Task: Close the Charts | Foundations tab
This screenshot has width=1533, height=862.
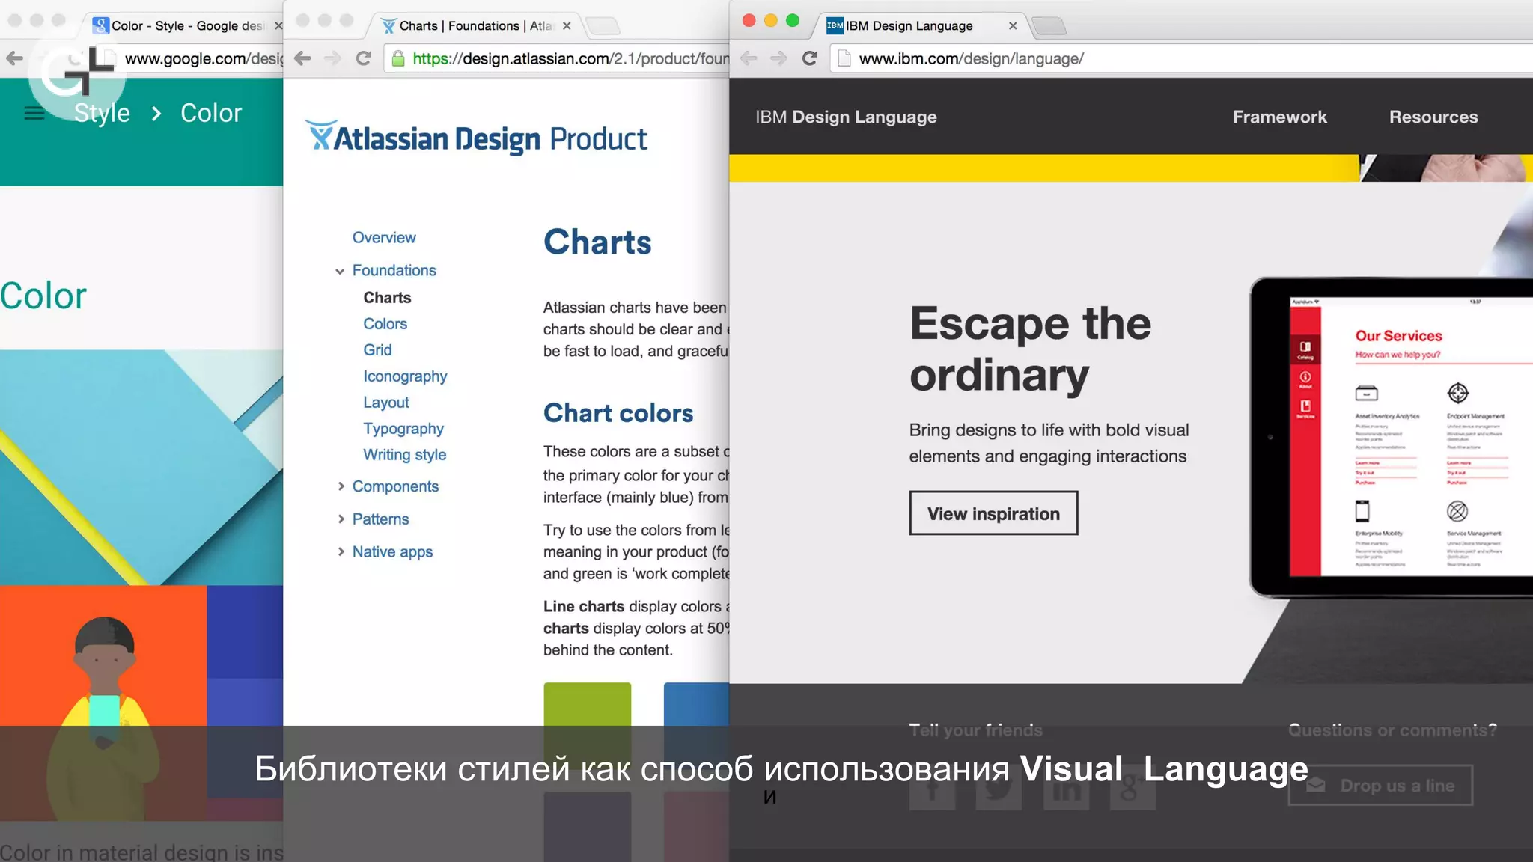Action: tap(567, 25)
